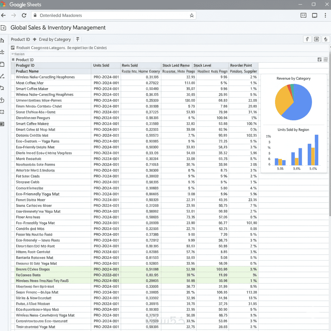331x331 pixels.
Task: Bookmark the page with the star icon
Action: 192,16
